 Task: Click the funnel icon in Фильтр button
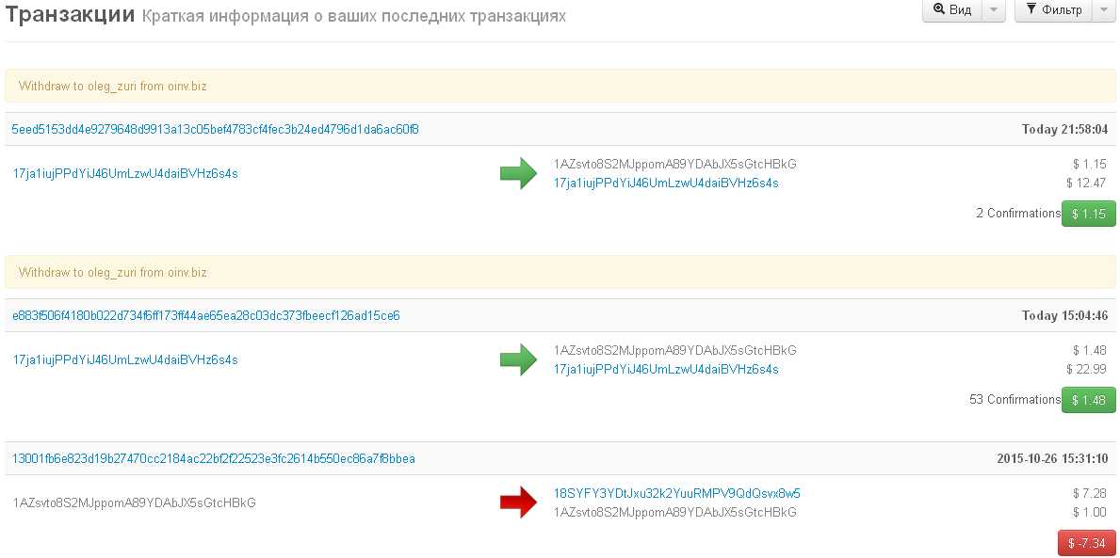1031,9
